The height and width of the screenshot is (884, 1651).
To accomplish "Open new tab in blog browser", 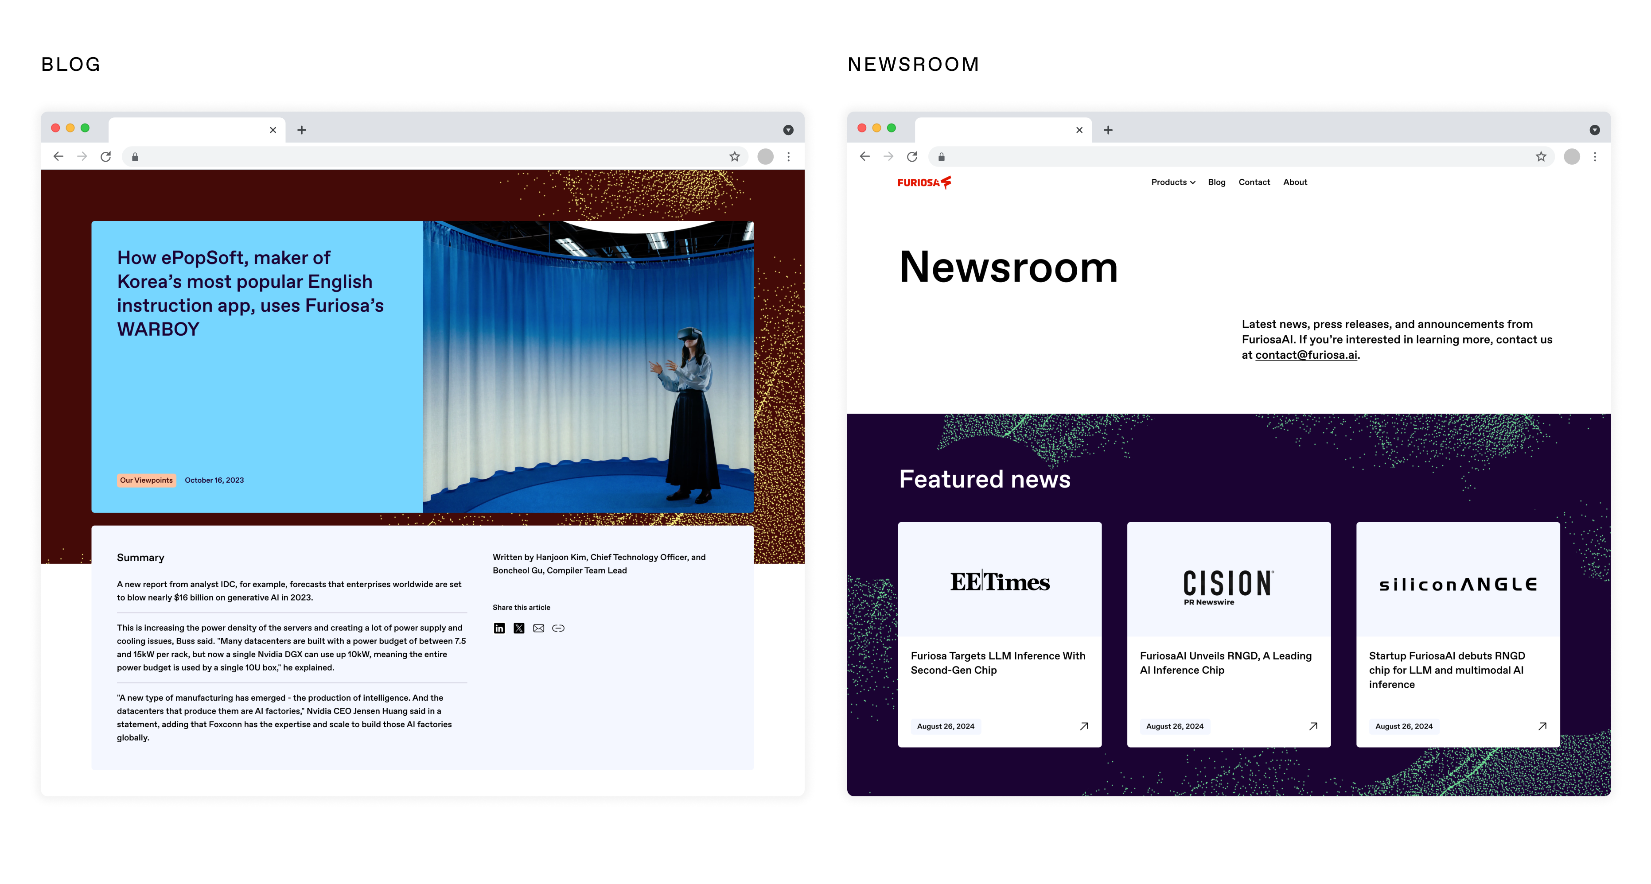I will [x=302, y=130].
